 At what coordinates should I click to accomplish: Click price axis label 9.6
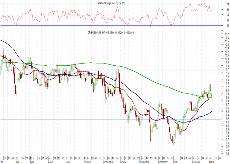[227, 73]
